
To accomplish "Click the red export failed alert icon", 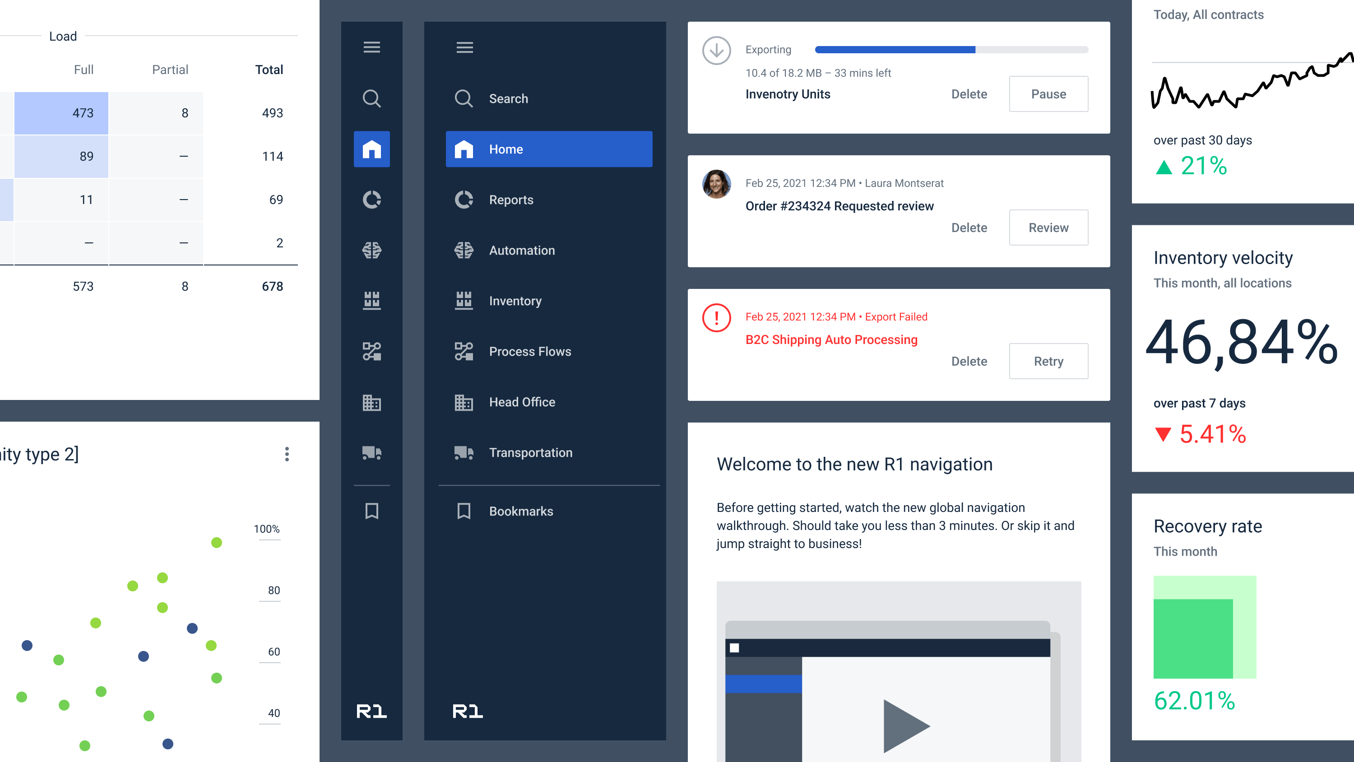I will pyautogui.click(x=716, y=318).
